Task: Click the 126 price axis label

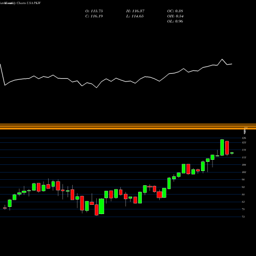Action: tap(244, 138)
